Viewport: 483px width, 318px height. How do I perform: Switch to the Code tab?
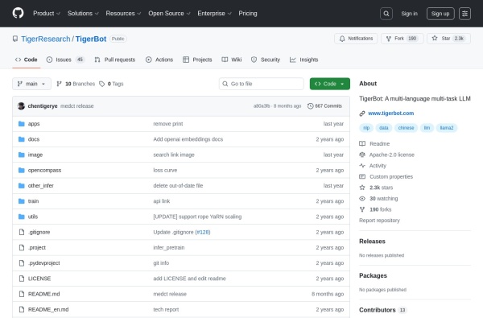pyautogui.click(x=27, y=60)
